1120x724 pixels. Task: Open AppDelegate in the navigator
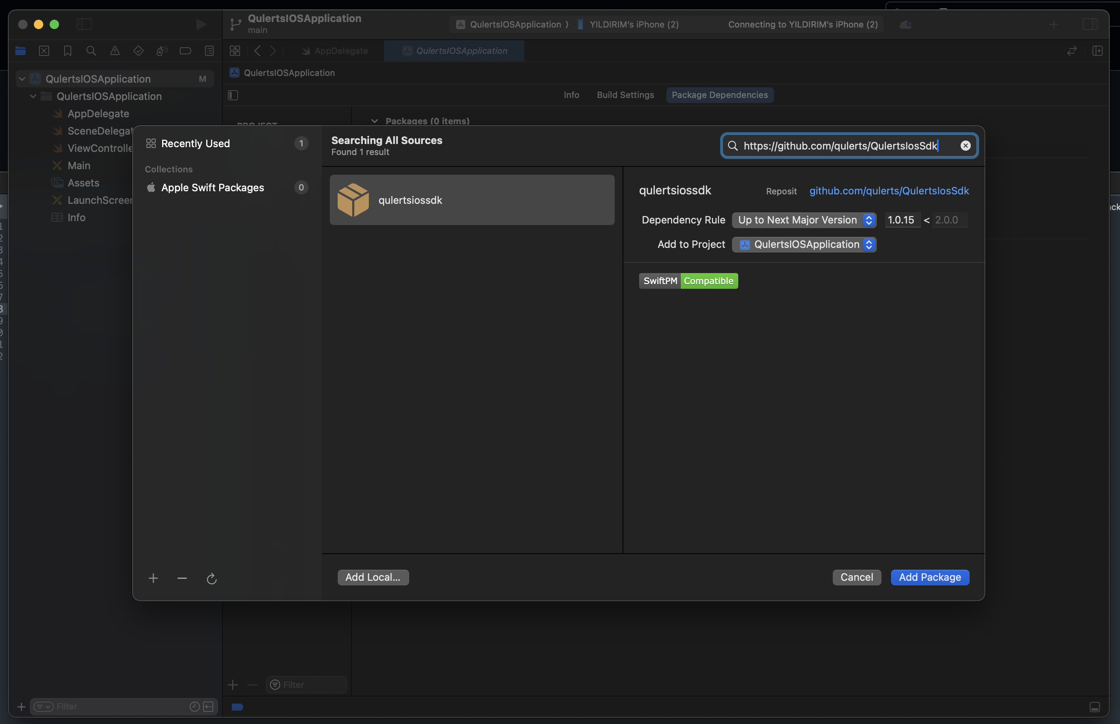click(x=98, y=114)
